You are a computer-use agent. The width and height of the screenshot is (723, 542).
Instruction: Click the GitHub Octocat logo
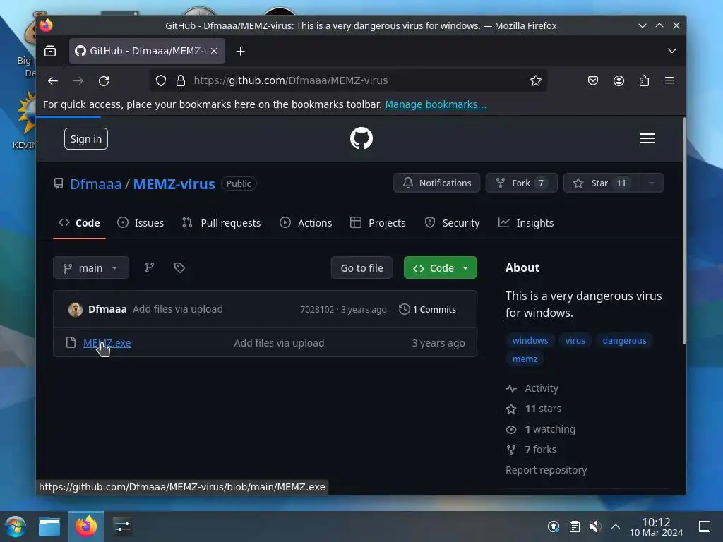(361, 138)
